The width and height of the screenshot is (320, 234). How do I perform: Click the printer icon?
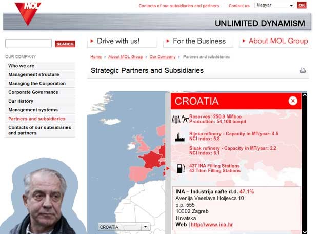[x=303, y=70]
